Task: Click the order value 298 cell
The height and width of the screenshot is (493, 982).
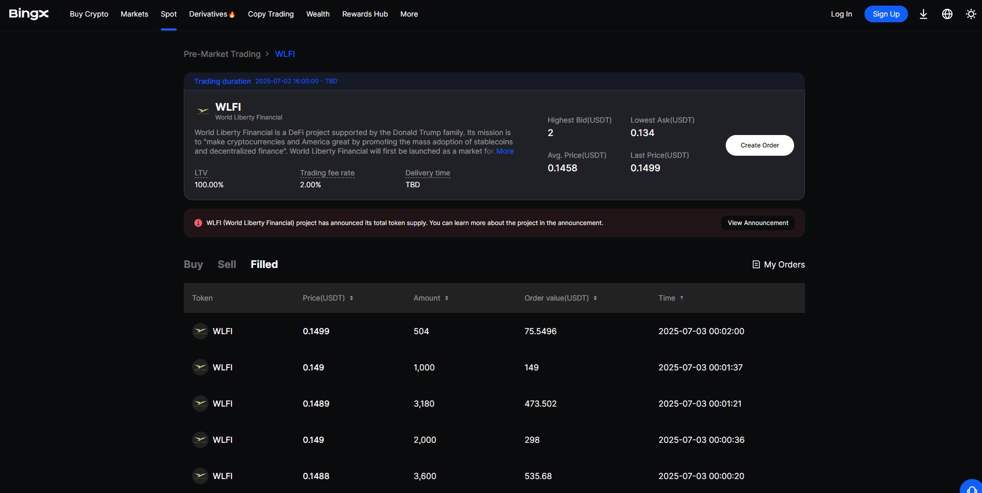Action: [x=532, y=440]
